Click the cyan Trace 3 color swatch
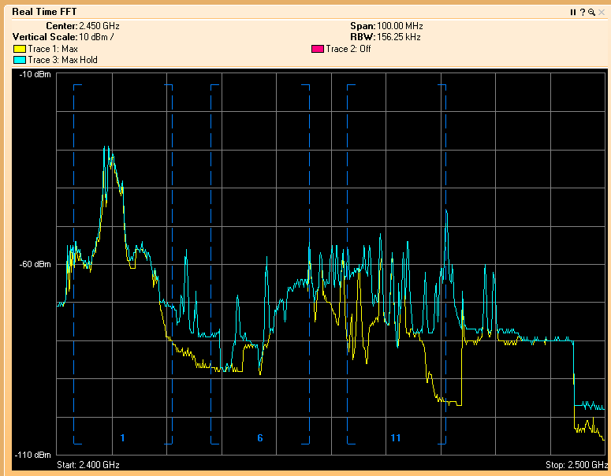 pyautogui.click(x=20, y=60)
